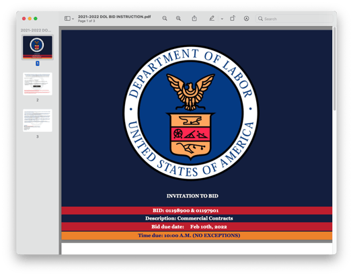Click the page number 1 badge in sidebar
This screenshot has width=353, height=276.
click(x=38, y=64)
